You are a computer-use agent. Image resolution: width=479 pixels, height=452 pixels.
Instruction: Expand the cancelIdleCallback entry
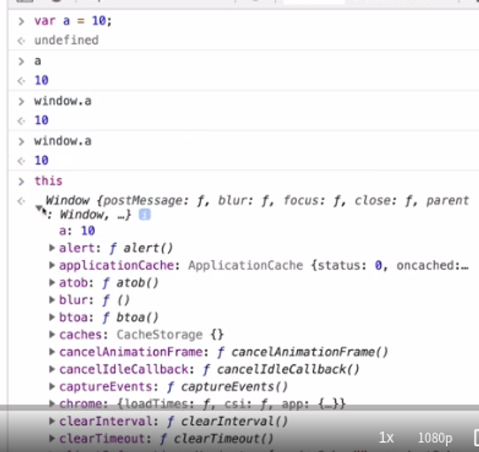tap(52, 369)
